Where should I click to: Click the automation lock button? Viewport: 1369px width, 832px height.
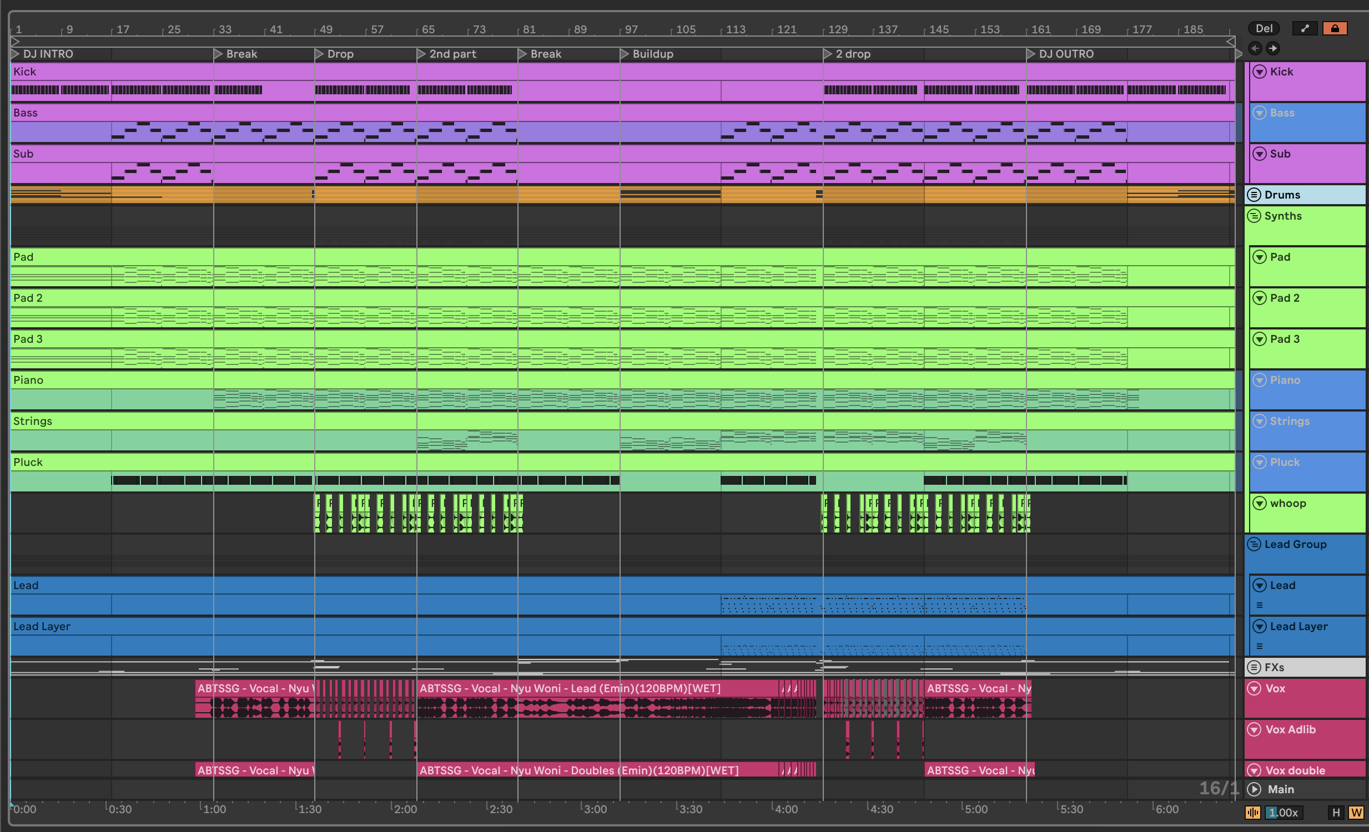pos(1335,28)
